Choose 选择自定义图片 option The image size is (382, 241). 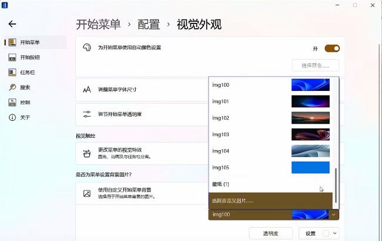(x=271, y=201)
